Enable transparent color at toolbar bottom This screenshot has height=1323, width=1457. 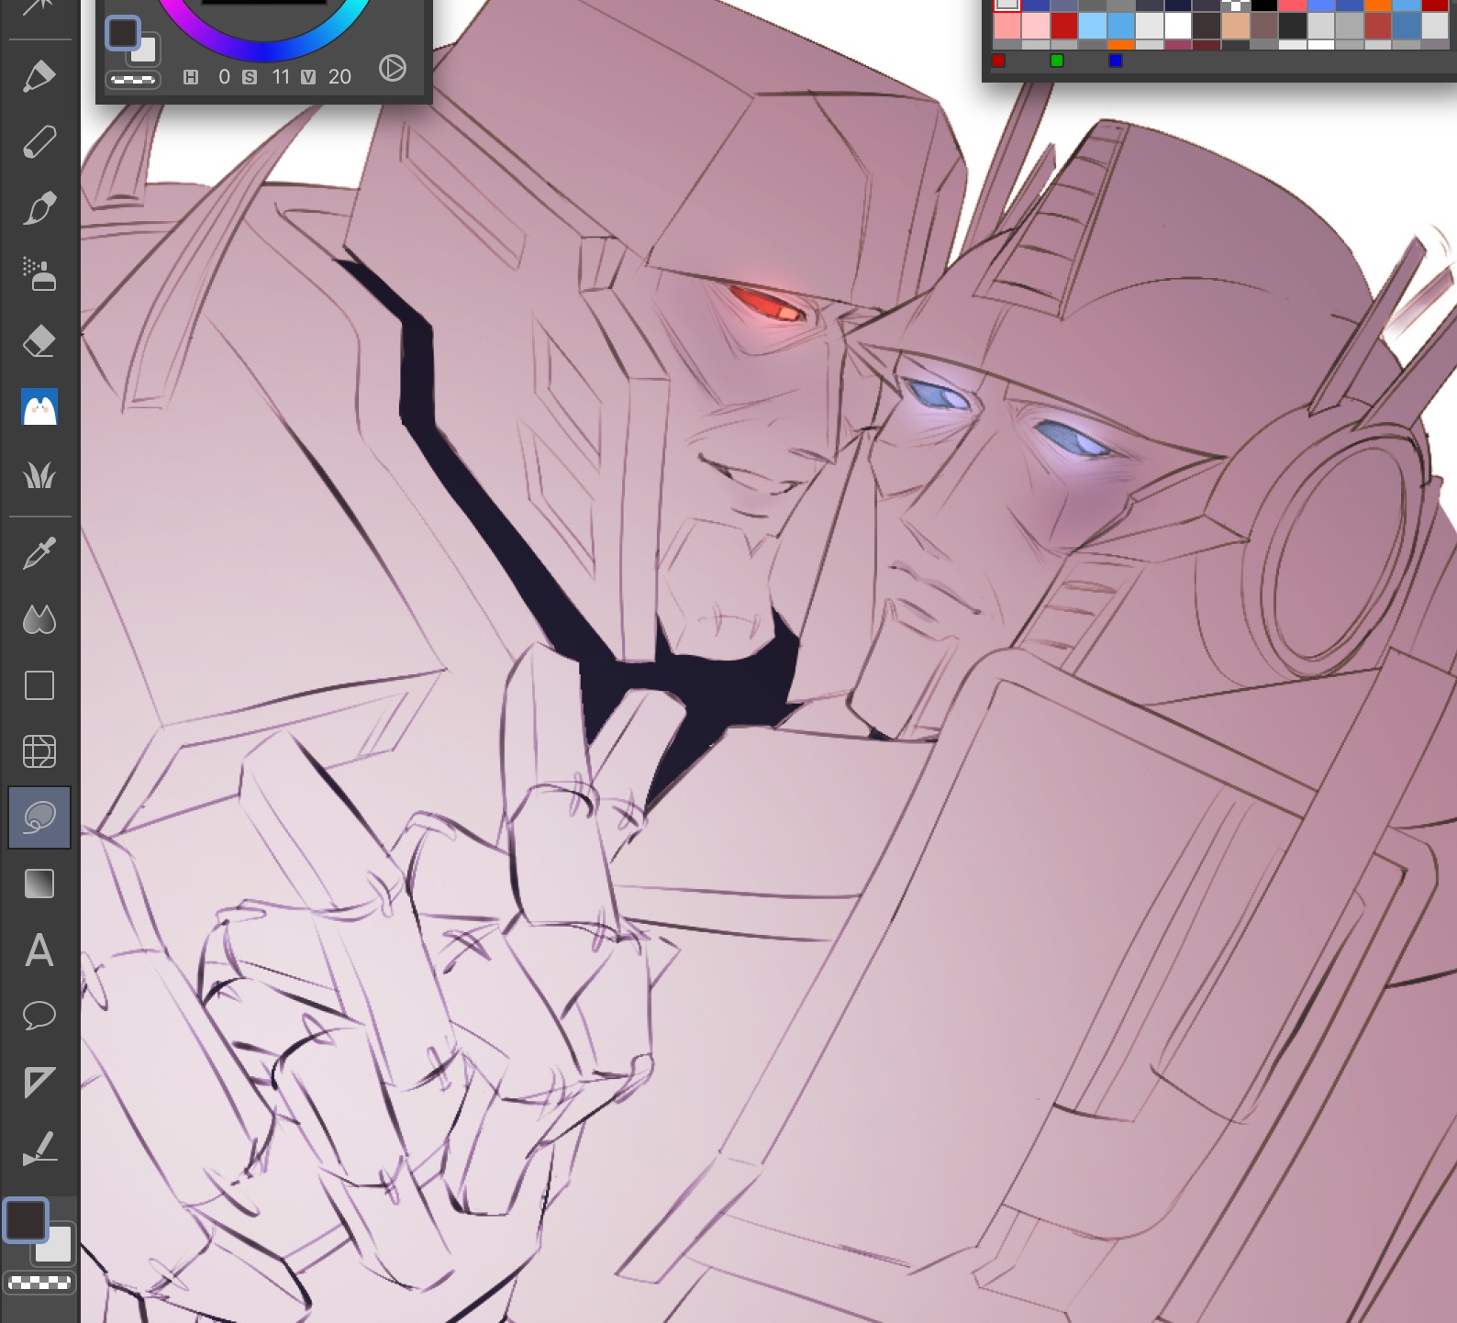39,1283
